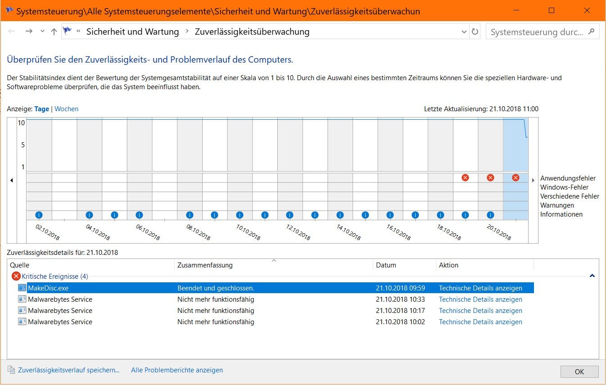Sort the list by the Datum column
This screenshot has width=606, height=385.
click(x=386, y=265)
